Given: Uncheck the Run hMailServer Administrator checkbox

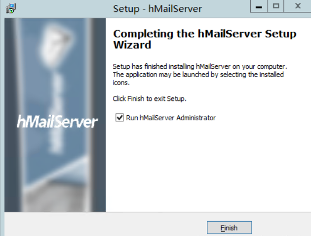Looking at the screenshot, I should click(119, 118).
